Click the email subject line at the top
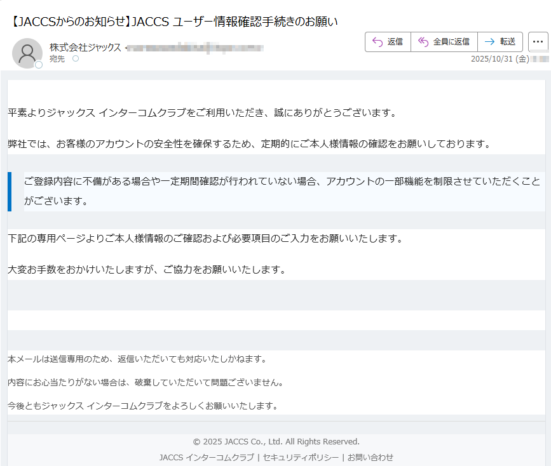Screen dimensions: 551x466 [x=172, y=20]
